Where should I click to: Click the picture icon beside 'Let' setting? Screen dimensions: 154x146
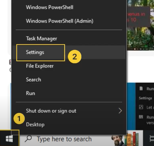point(141,107)
